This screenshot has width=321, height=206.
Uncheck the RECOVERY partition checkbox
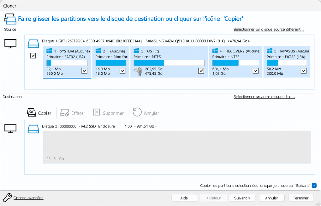256,71
